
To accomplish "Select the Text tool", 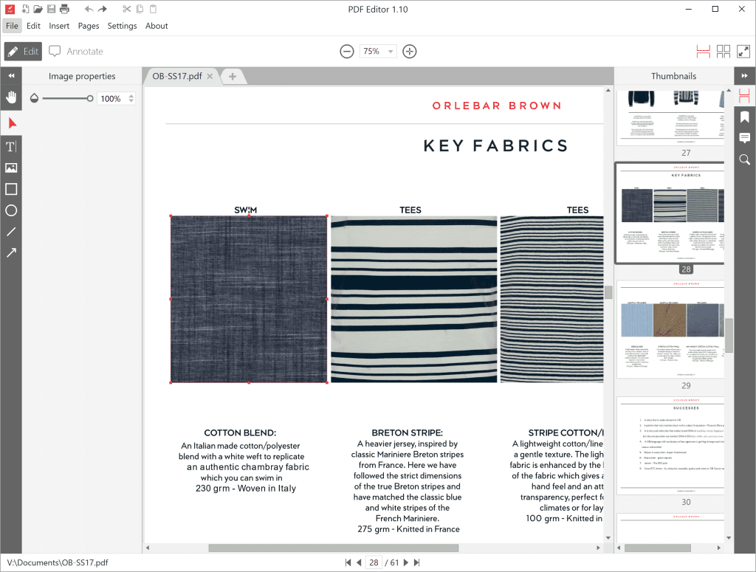I will [10, 146].
